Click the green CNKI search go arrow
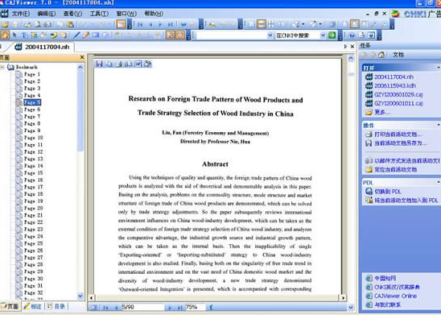 [332, 35]
